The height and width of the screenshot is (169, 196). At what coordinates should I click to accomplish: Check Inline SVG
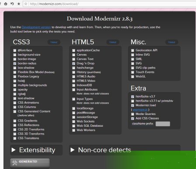point(133,55)
